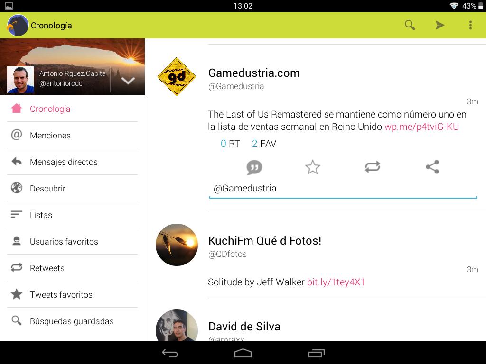The width and height of the screenshot is (486, 364).
Task: Tap the Android home button
Action: coord(243,353)
